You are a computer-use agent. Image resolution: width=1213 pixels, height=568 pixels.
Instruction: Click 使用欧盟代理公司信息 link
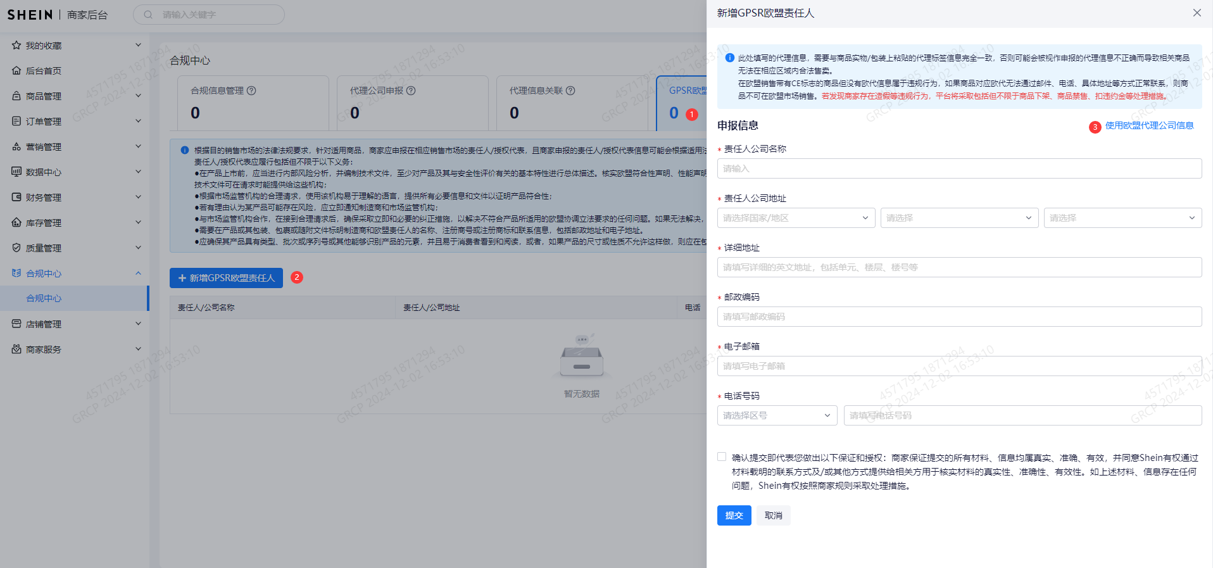pyautogui.click(x=1149, y=125)
